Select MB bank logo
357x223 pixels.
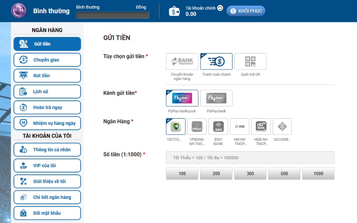tap(240, 127)
